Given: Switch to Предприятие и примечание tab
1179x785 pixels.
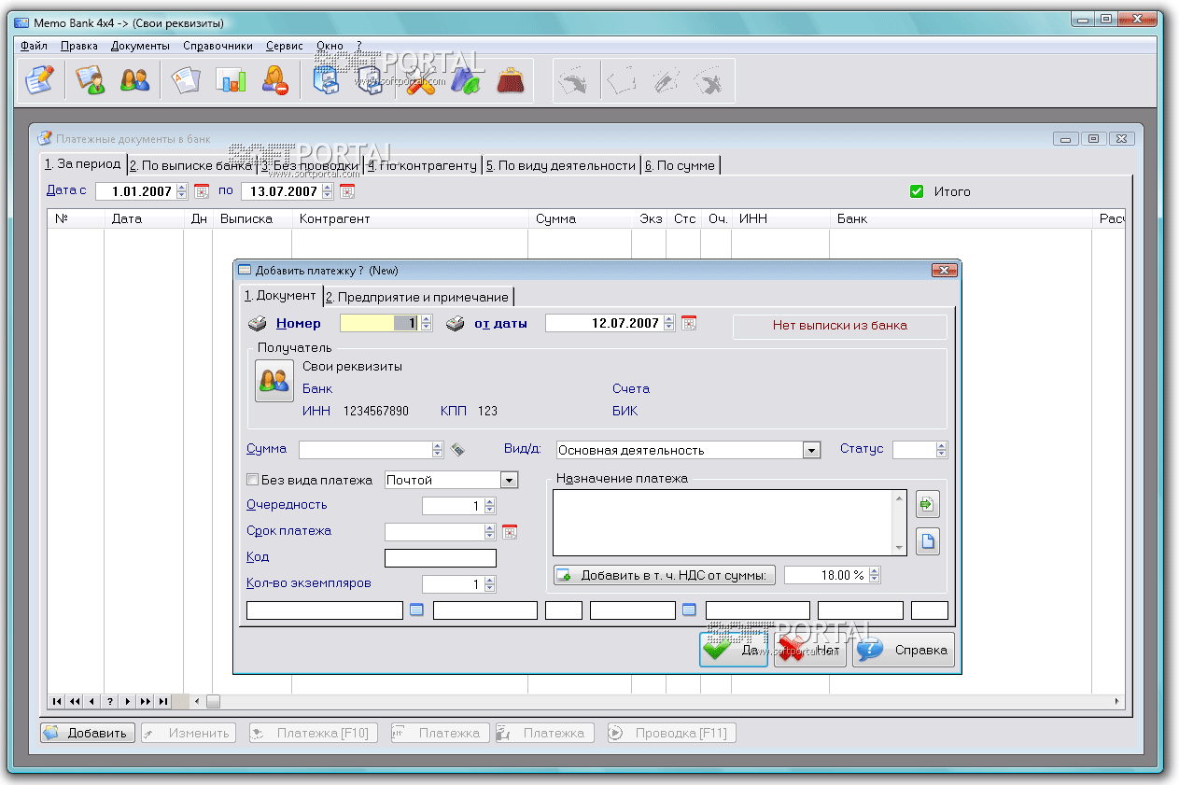Looking at the screenshot, I should click(418, 297).
